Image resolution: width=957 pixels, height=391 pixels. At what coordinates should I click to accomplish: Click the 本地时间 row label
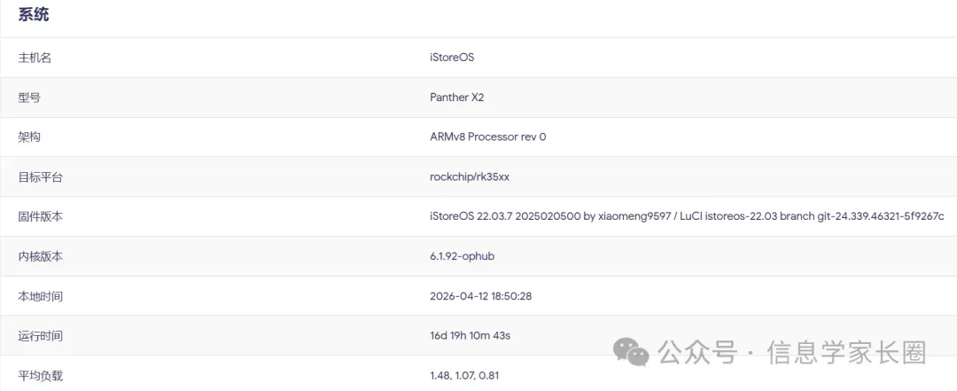[41, 296]
